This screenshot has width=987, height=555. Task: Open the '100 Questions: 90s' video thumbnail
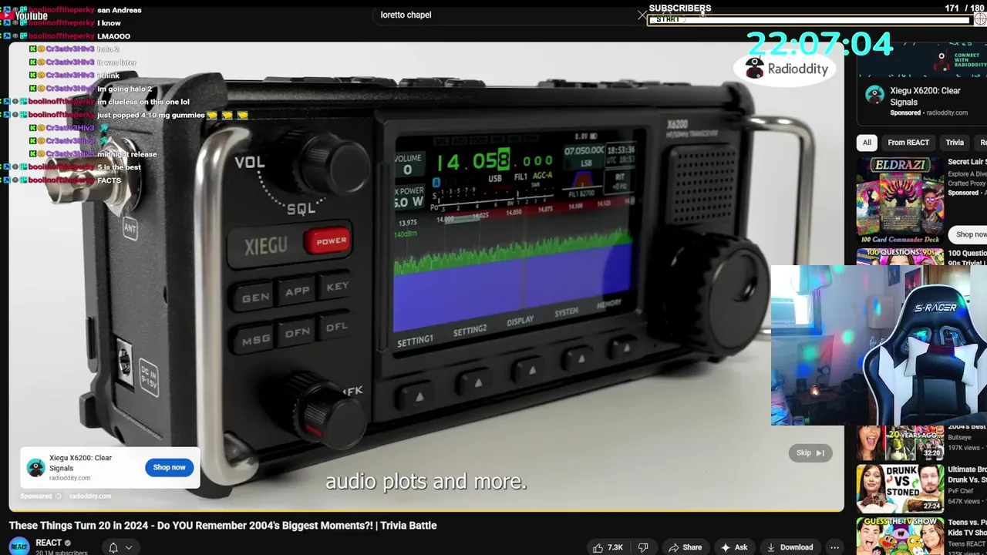(x=900, y=257)
